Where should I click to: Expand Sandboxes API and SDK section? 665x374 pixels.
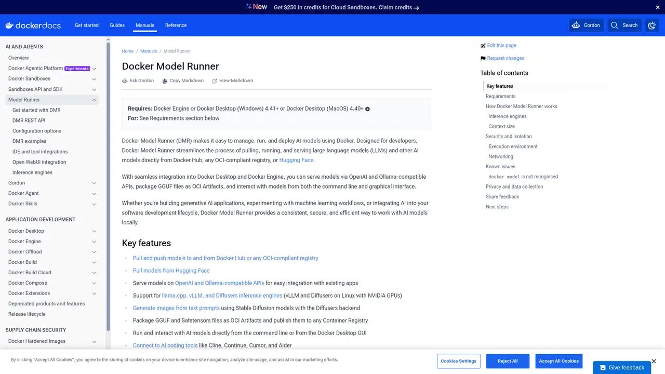(x=94, y=89)
